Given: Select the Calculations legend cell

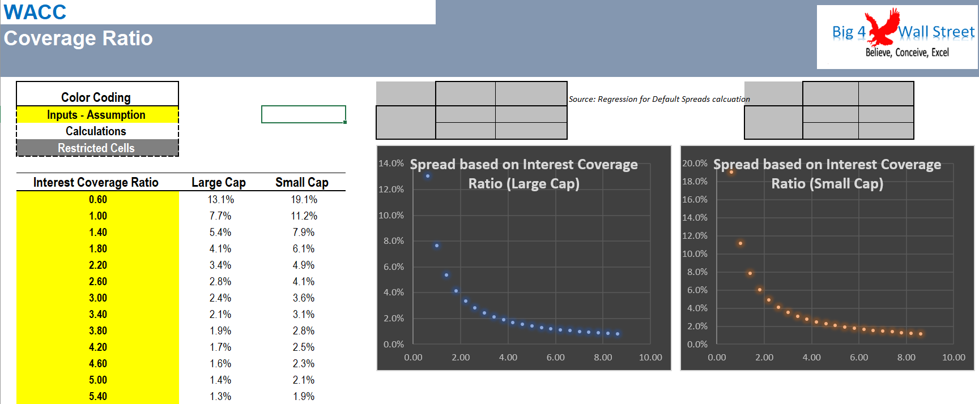Looking at the screenshot, I should (x=97, y=131).
